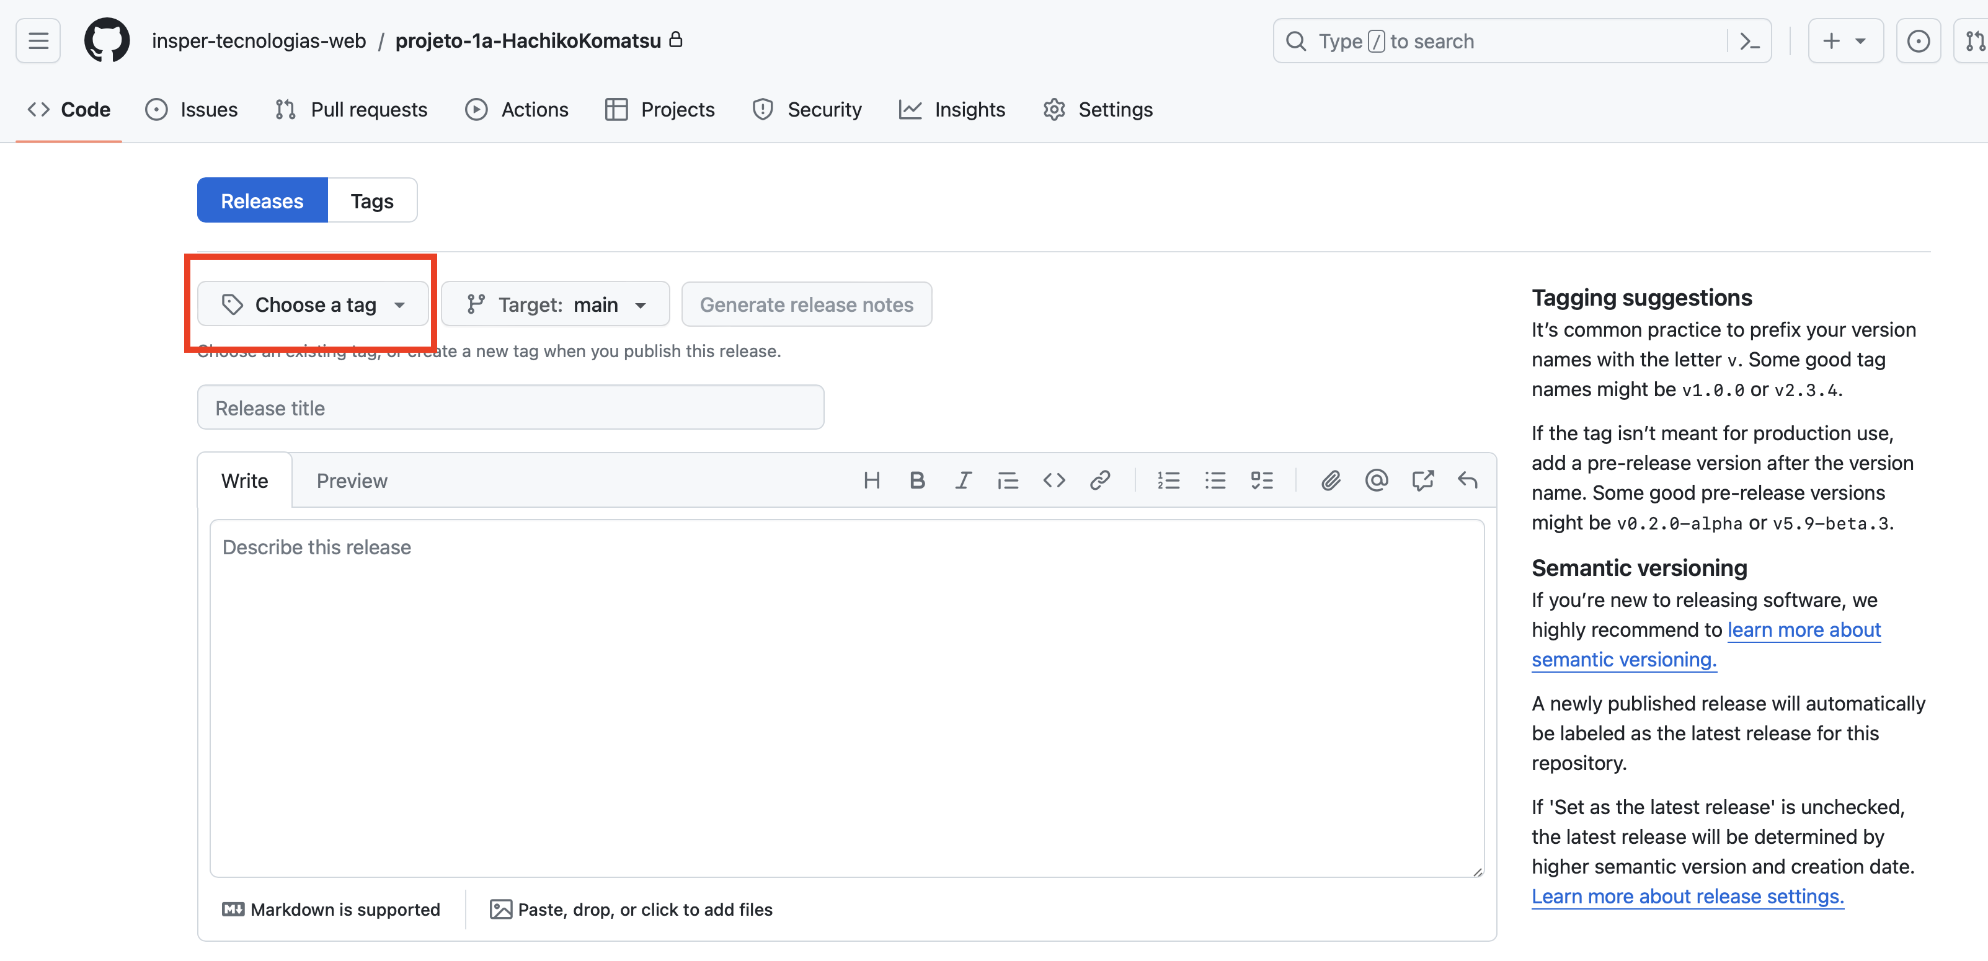Open the Choose a tag dropdown
The image size is (1988, 961).
(x=313, y=304)
